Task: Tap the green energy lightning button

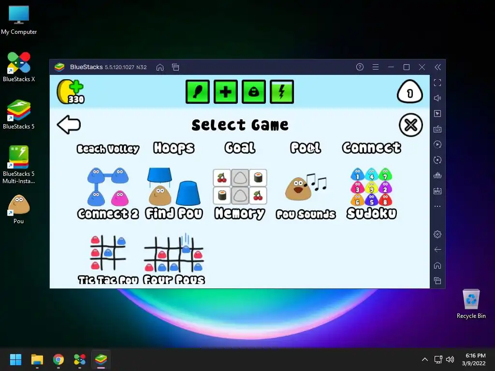Action: pos(282,92)
